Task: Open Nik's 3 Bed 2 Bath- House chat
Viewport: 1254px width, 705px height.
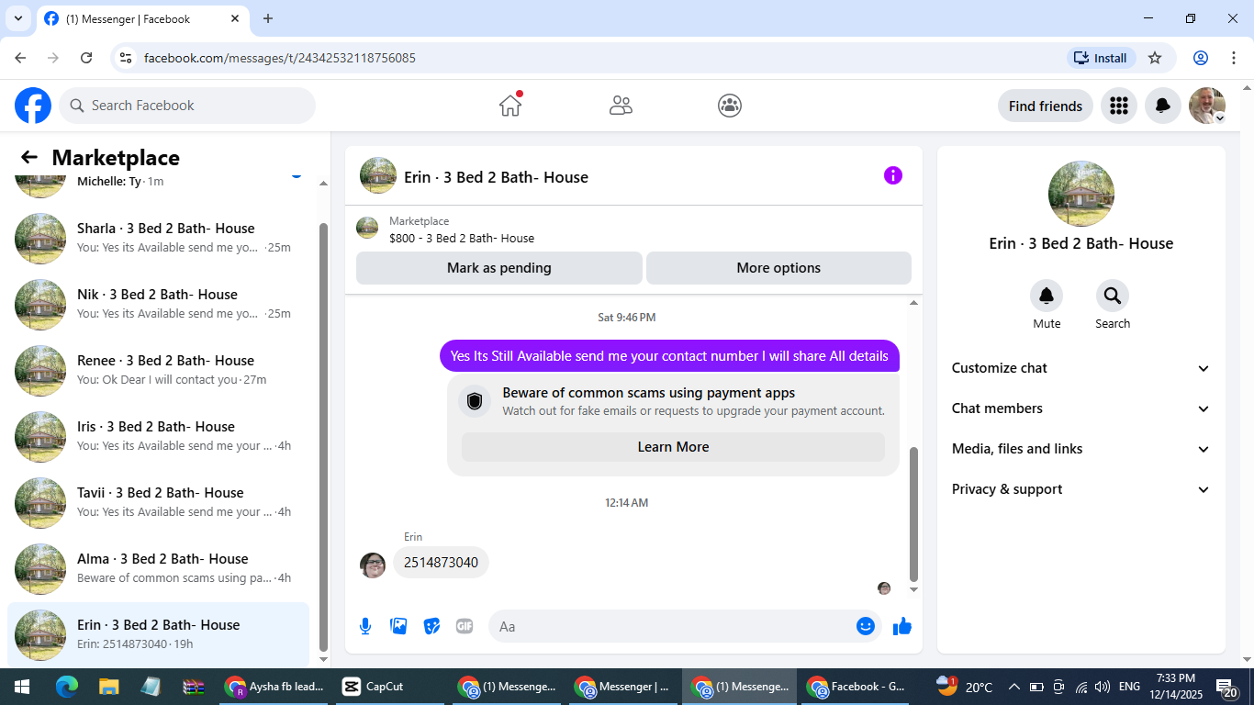Action: (158, 305)
